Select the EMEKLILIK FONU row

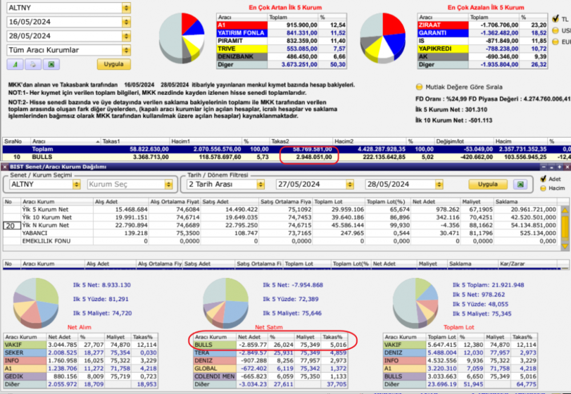pyautogui.click(x=280, y=241)
